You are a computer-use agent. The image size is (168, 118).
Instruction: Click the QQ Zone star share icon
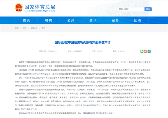(149, 51)
